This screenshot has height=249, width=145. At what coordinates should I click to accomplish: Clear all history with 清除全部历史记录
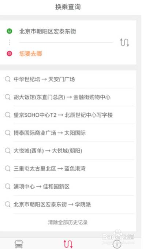pyautogui.click(x=68, y=222)
